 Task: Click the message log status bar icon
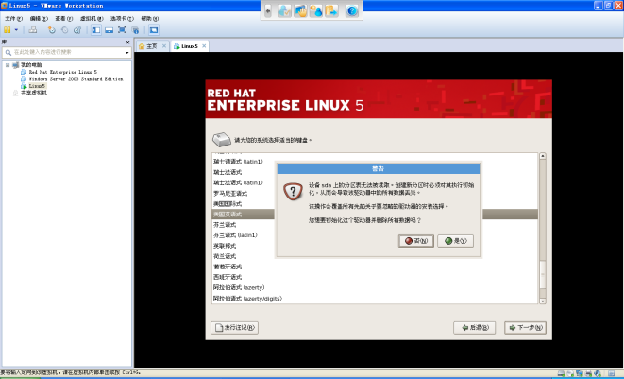[612, 373]
